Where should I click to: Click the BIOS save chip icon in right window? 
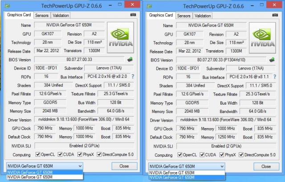click(272, 60)
